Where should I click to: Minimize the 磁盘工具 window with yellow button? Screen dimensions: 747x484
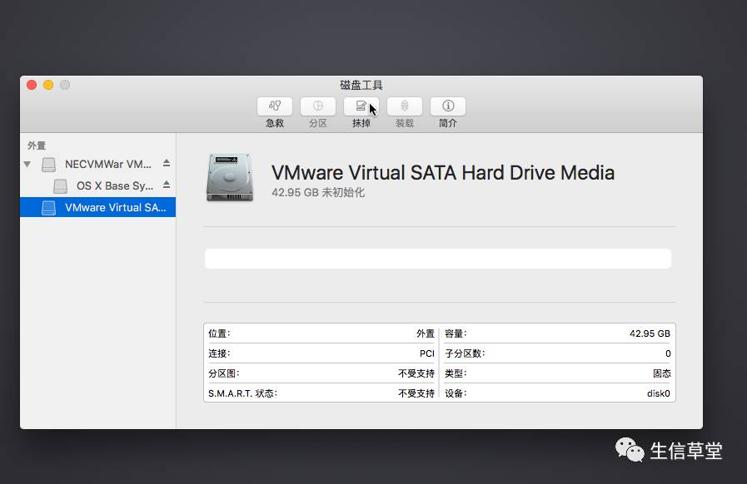click(x=48, y=85)
